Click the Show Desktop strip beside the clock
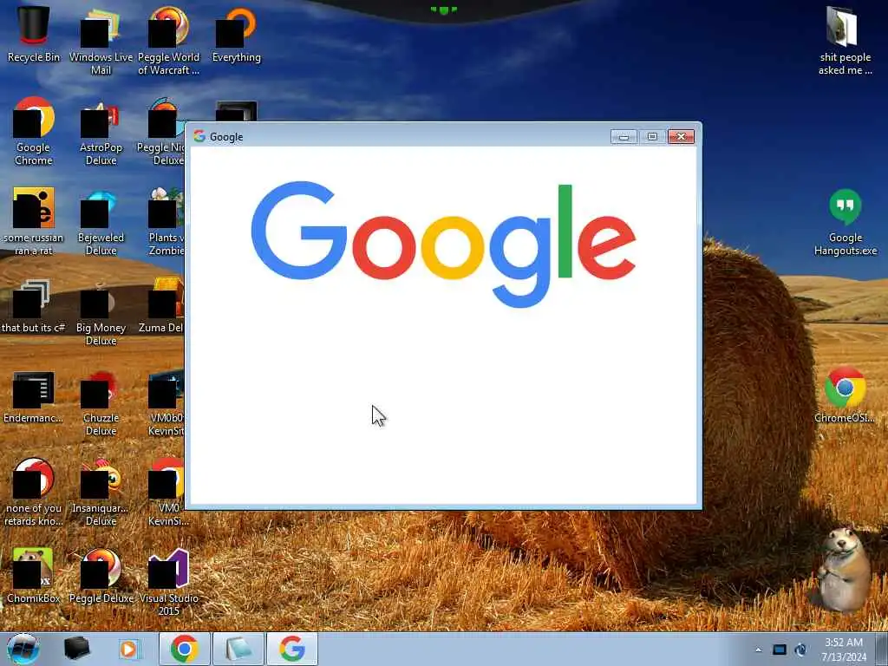888x666 pixels. 882,649
